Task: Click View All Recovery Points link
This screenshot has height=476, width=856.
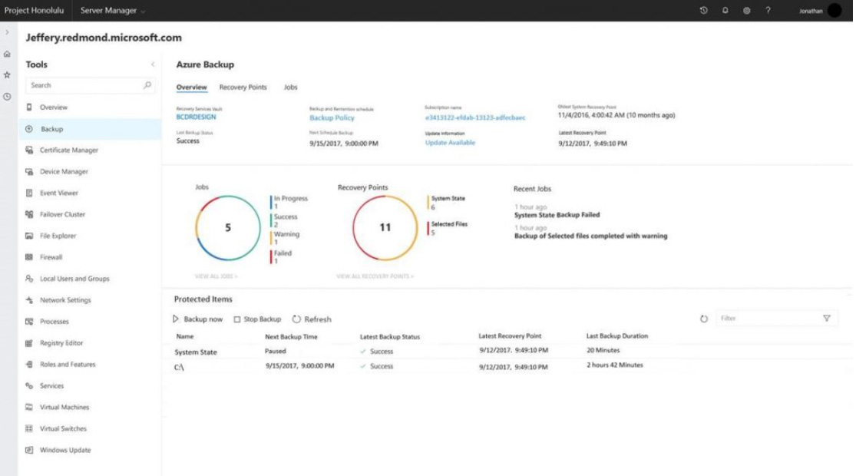Action: 375,276
